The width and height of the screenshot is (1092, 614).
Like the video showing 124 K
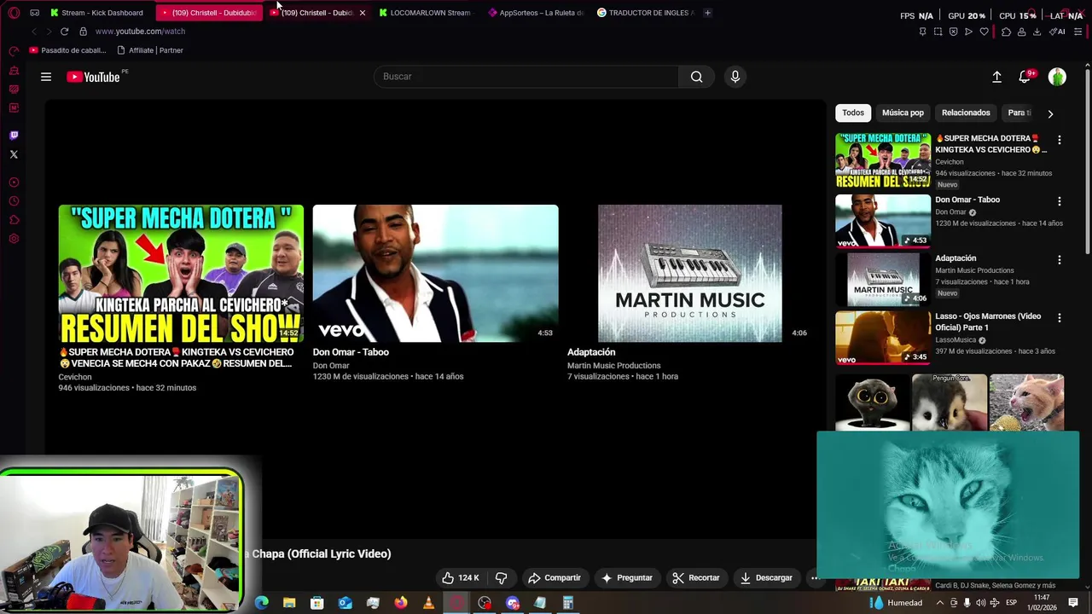coord(461,577)
